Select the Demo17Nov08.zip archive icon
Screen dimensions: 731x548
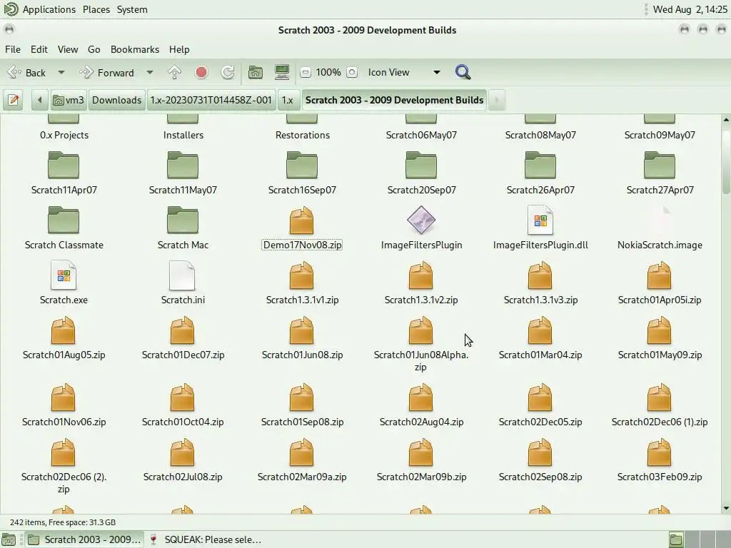point(302,220)
